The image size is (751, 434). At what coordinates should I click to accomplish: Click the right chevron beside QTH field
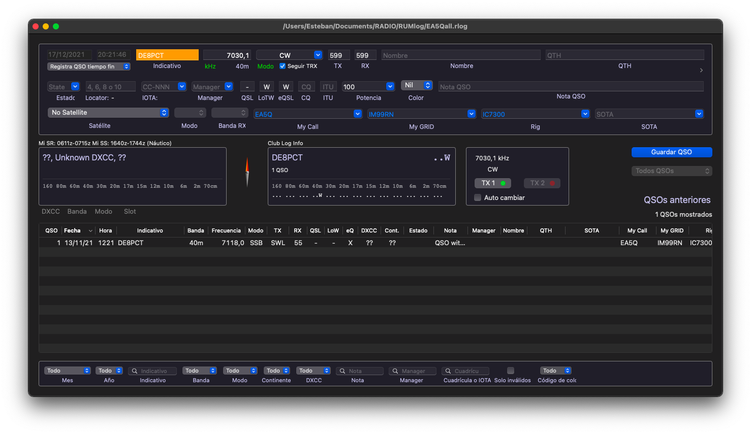click(x=701, y=71)
